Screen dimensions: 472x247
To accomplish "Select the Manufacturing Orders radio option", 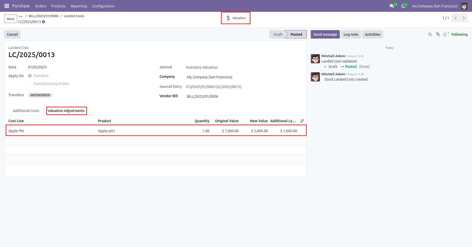I will 30,84.
